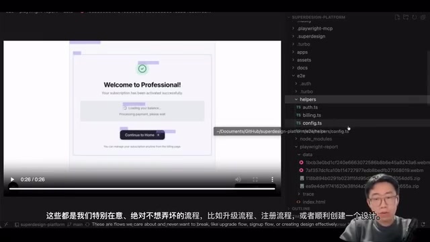Open config.ts in the helpers folder

click(x=312, y=123)
